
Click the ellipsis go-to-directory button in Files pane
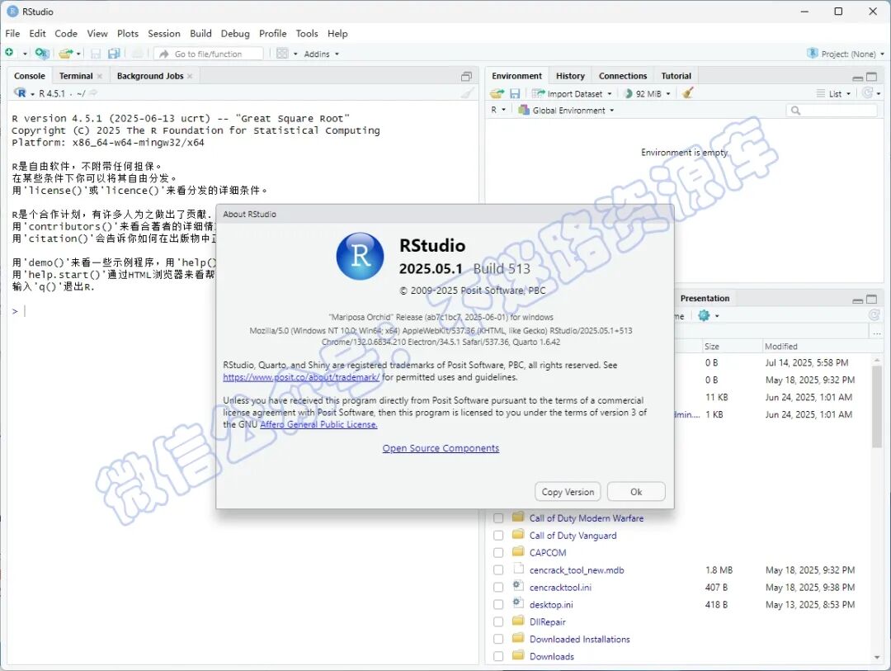(877, 332)
